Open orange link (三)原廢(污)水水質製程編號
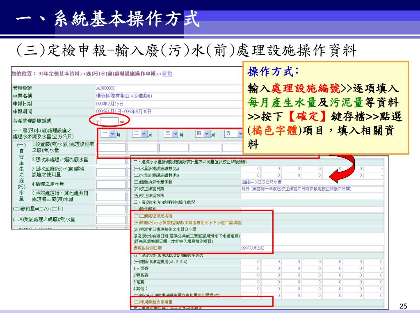 click(188, 223)
